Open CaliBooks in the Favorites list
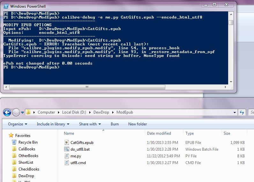Viewport: 254px width, 182px height. (x=27, y=149)
